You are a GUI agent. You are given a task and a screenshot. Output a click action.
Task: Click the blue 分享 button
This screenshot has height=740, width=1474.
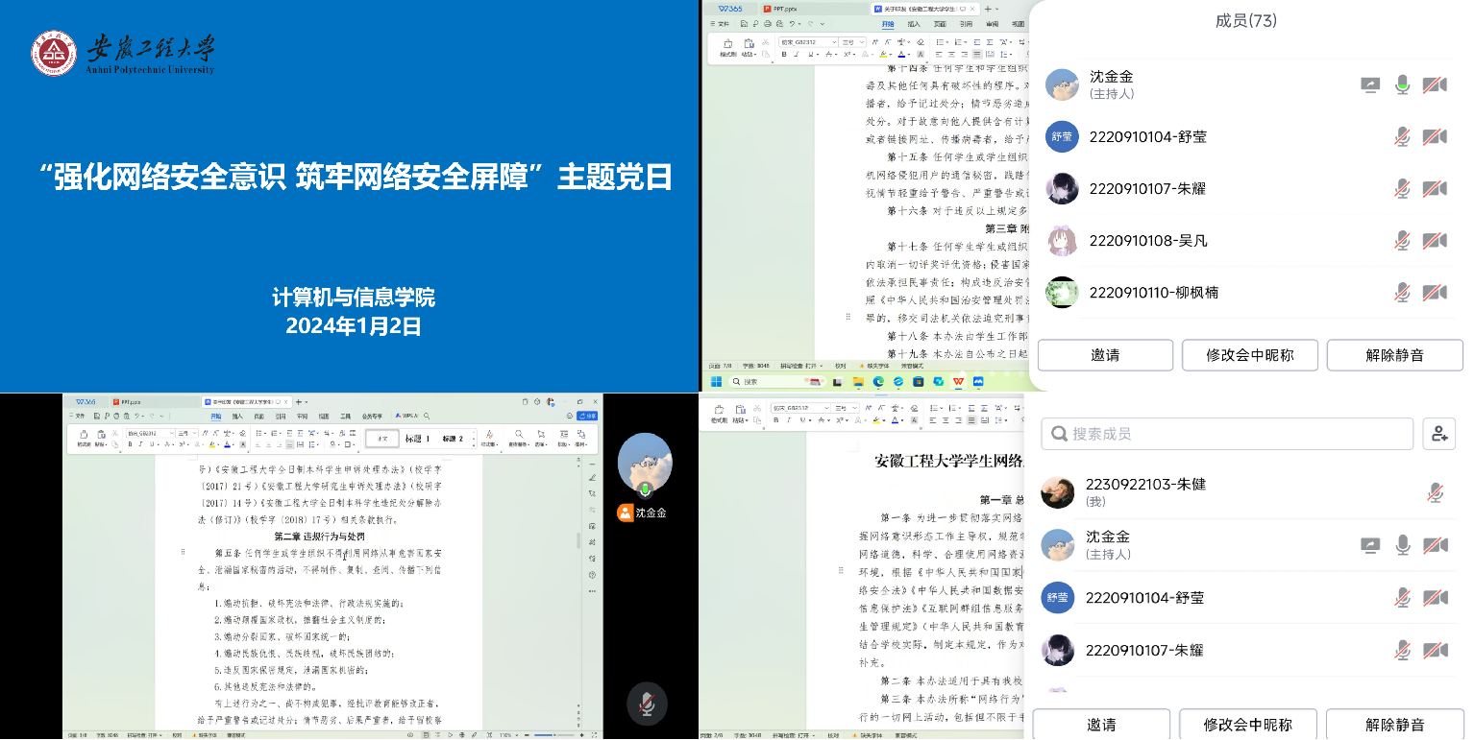pos(586,417)
